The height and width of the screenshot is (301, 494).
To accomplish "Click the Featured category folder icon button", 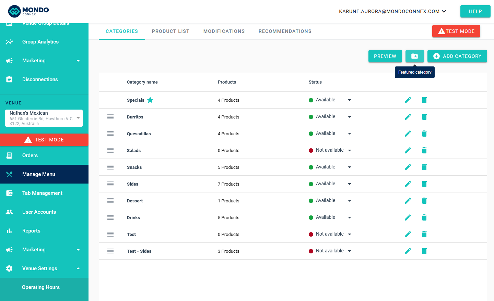I will pyautogui.click(x=414, y=56).
